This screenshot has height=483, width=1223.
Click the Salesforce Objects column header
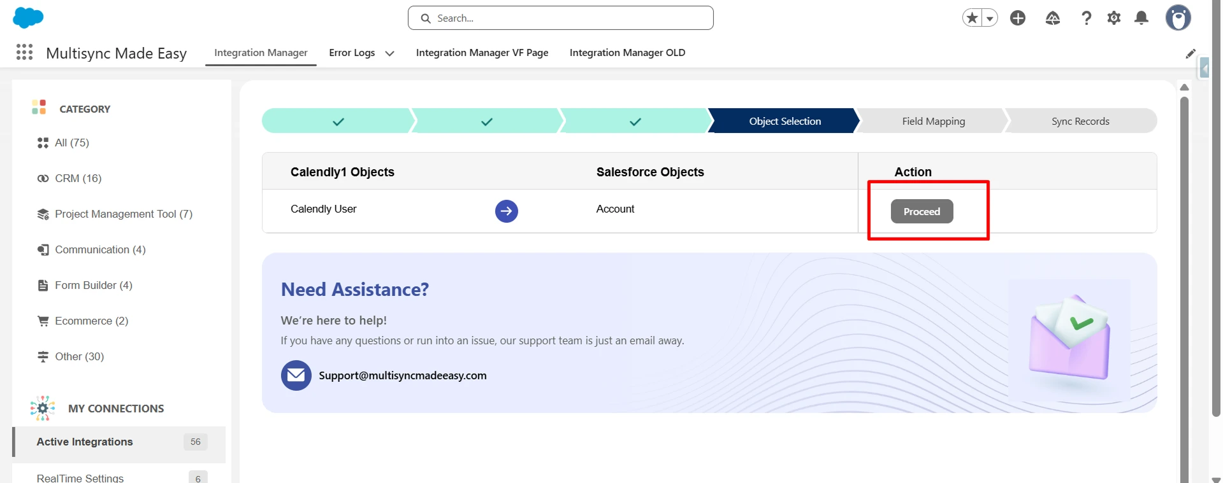point(650,172)
